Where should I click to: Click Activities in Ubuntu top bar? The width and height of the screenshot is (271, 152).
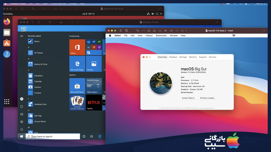(8, 14)
